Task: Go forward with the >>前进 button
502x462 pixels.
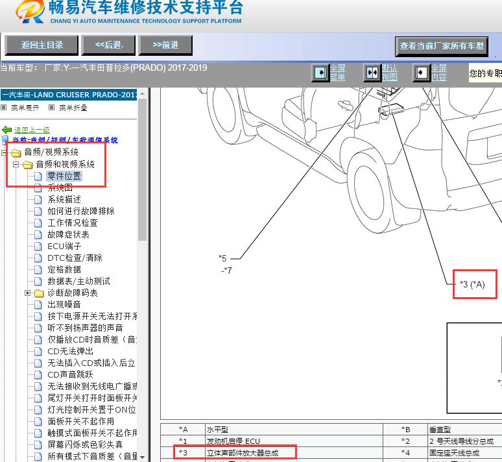Action: click(165, 45)
